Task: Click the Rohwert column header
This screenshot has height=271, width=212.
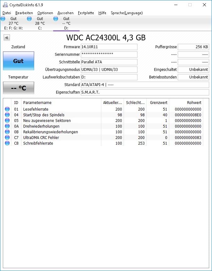Action: (x=186, y=103)
